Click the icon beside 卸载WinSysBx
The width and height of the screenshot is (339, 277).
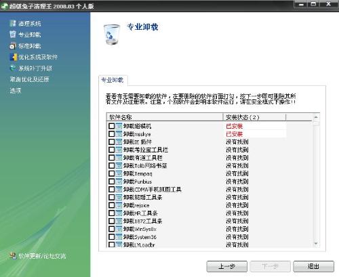(x=119, y=229)
